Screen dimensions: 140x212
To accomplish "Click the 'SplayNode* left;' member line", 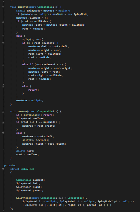I will pos(28,183).
